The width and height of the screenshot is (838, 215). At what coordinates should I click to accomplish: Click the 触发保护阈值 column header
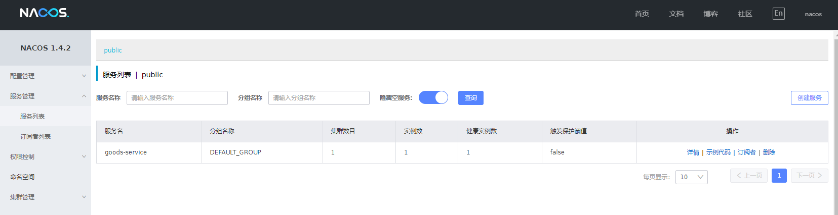pos(589,131)
